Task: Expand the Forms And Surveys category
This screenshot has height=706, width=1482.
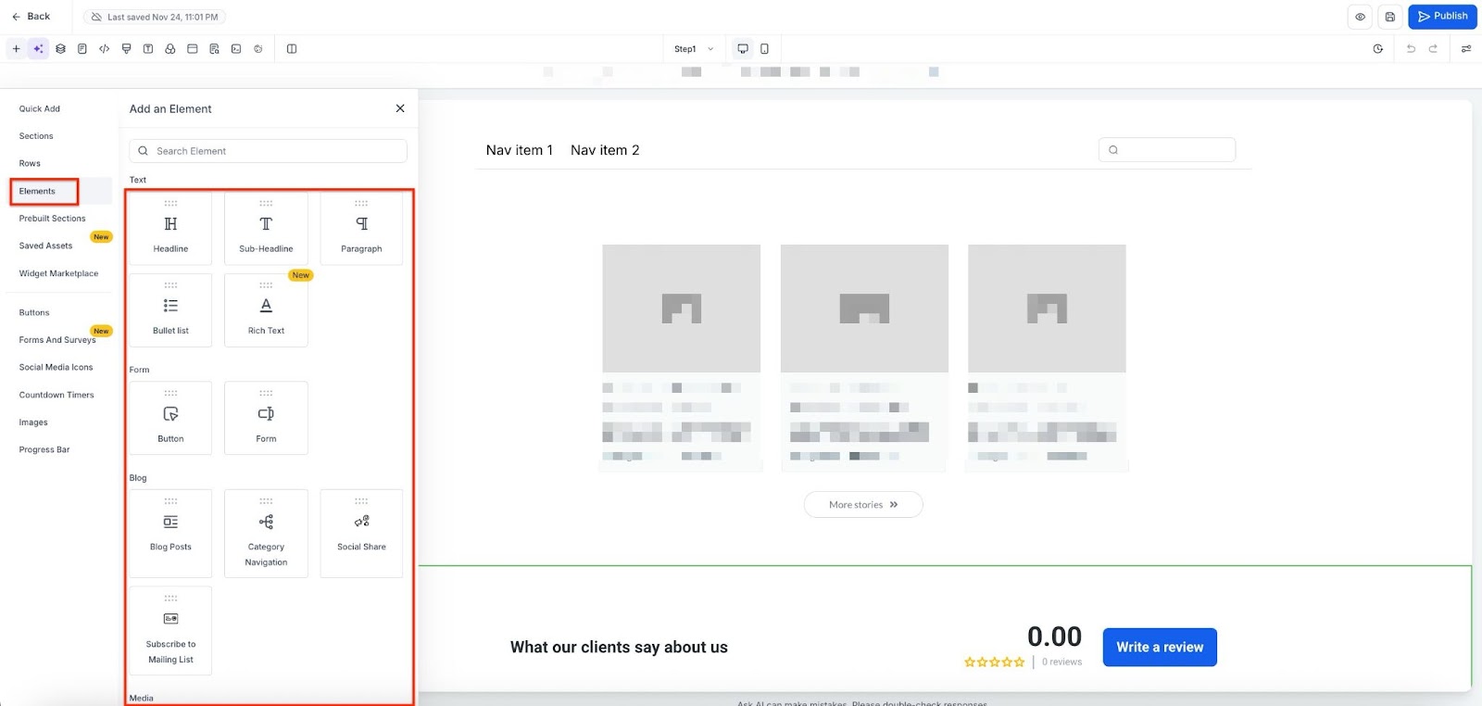Action: click(x=57, y=340)
